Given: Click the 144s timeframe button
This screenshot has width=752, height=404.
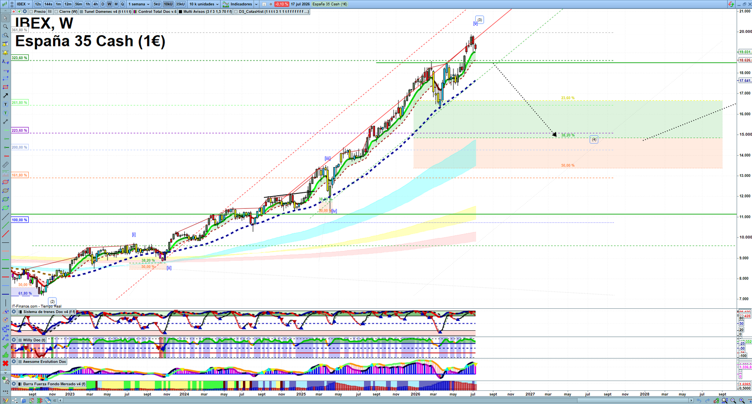Looking at the screenshot, I should (x=48, y=4).
